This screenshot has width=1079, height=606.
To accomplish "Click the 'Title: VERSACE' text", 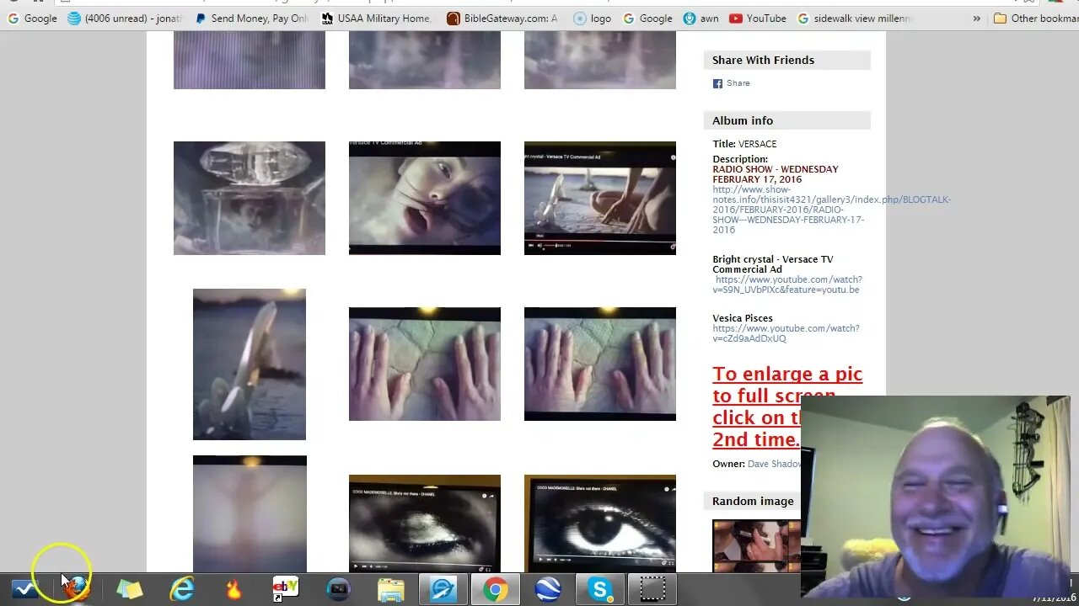I will [x=744, y=144].
